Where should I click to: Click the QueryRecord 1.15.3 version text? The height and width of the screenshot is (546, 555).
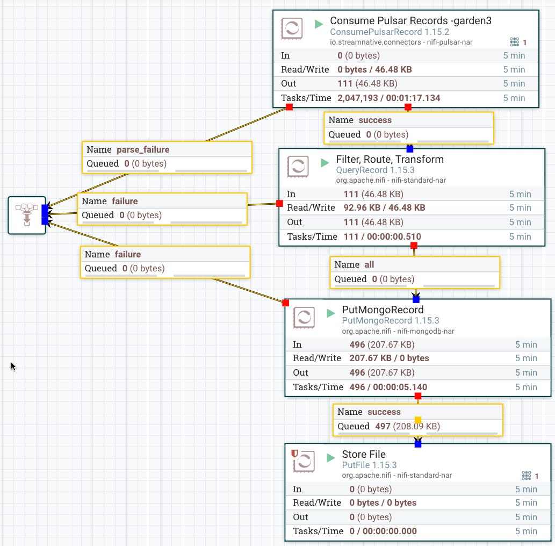pyautogui.click(x=376, y=170)
